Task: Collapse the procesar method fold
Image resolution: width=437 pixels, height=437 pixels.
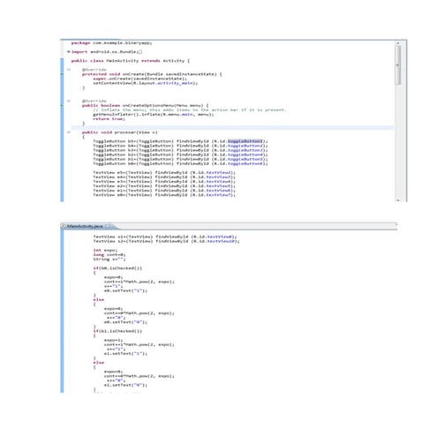Action: coord(69,132)
